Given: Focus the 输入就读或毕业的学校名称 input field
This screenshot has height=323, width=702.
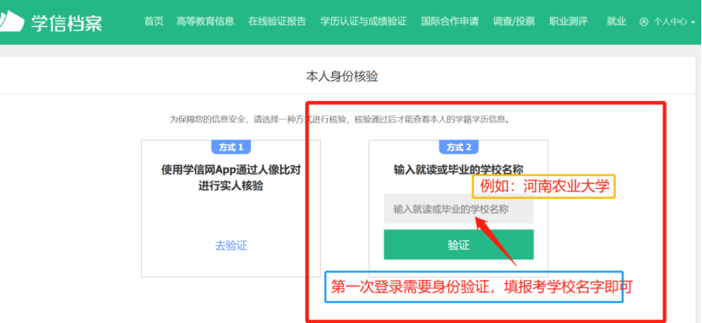Looking at the screenshot, I should pyautogui.click(x=459, y=209).
